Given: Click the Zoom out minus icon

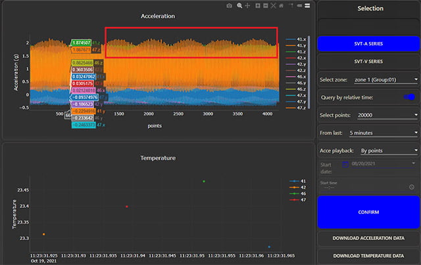Looking at the screenshot, I should click(264, 5).
